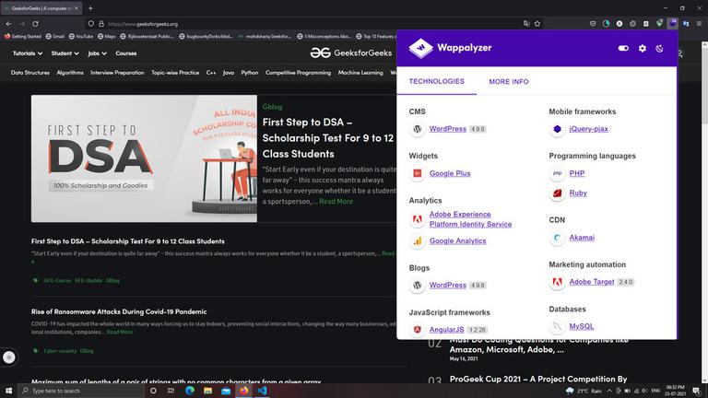
Task: Open Interview Preparation in topic bar
Action: tap(117, 73)
